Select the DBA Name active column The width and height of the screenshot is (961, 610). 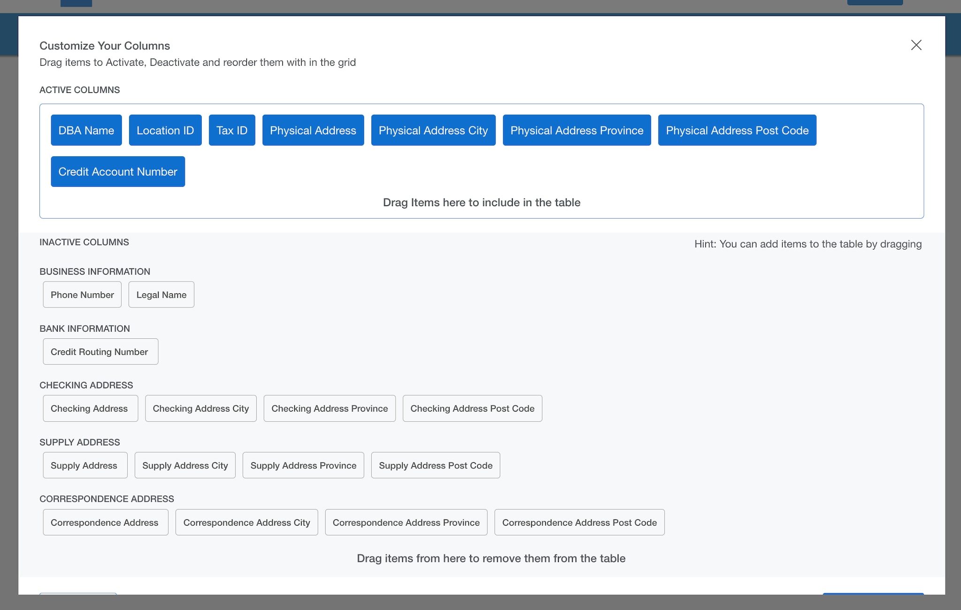coord(86,130)
